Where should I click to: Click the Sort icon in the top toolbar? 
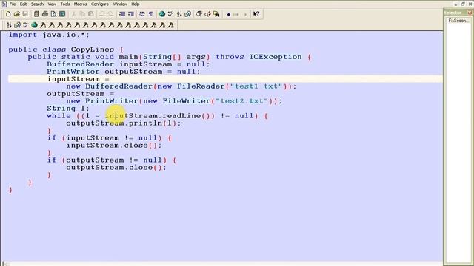179,14
